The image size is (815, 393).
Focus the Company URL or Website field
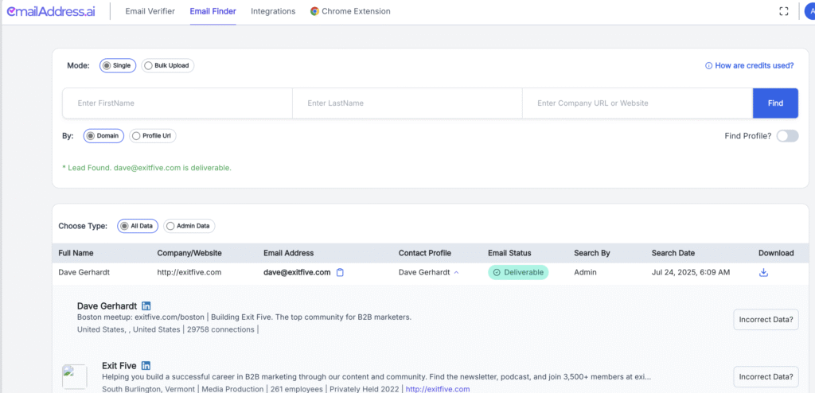coord(638,103)
